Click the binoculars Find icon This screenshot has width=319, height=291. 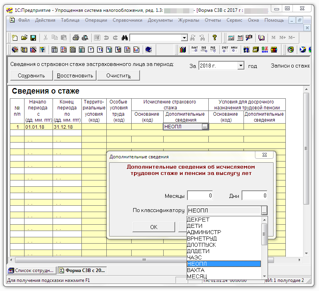click(x=125, y=38)
